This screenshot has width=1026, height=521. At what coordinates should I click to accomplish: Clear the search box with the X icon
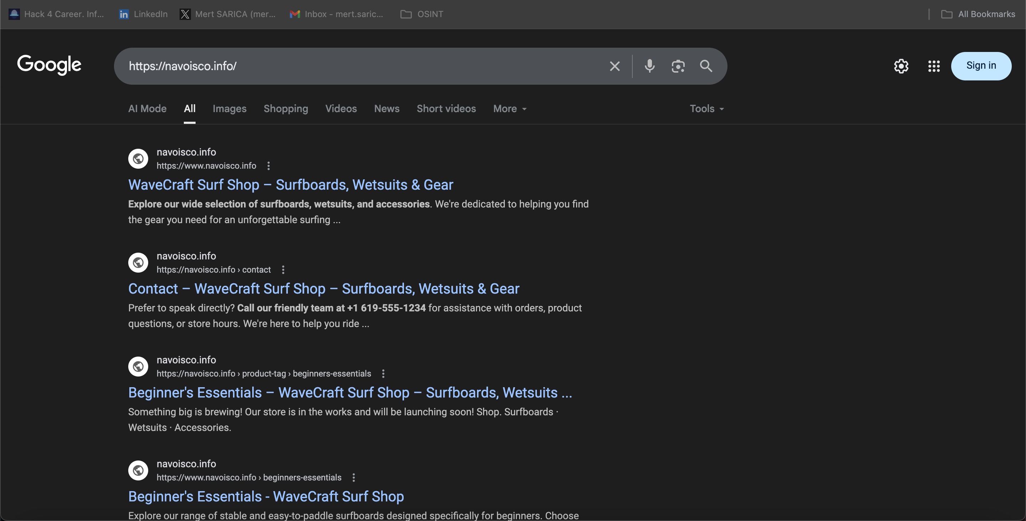coord(615,66)
